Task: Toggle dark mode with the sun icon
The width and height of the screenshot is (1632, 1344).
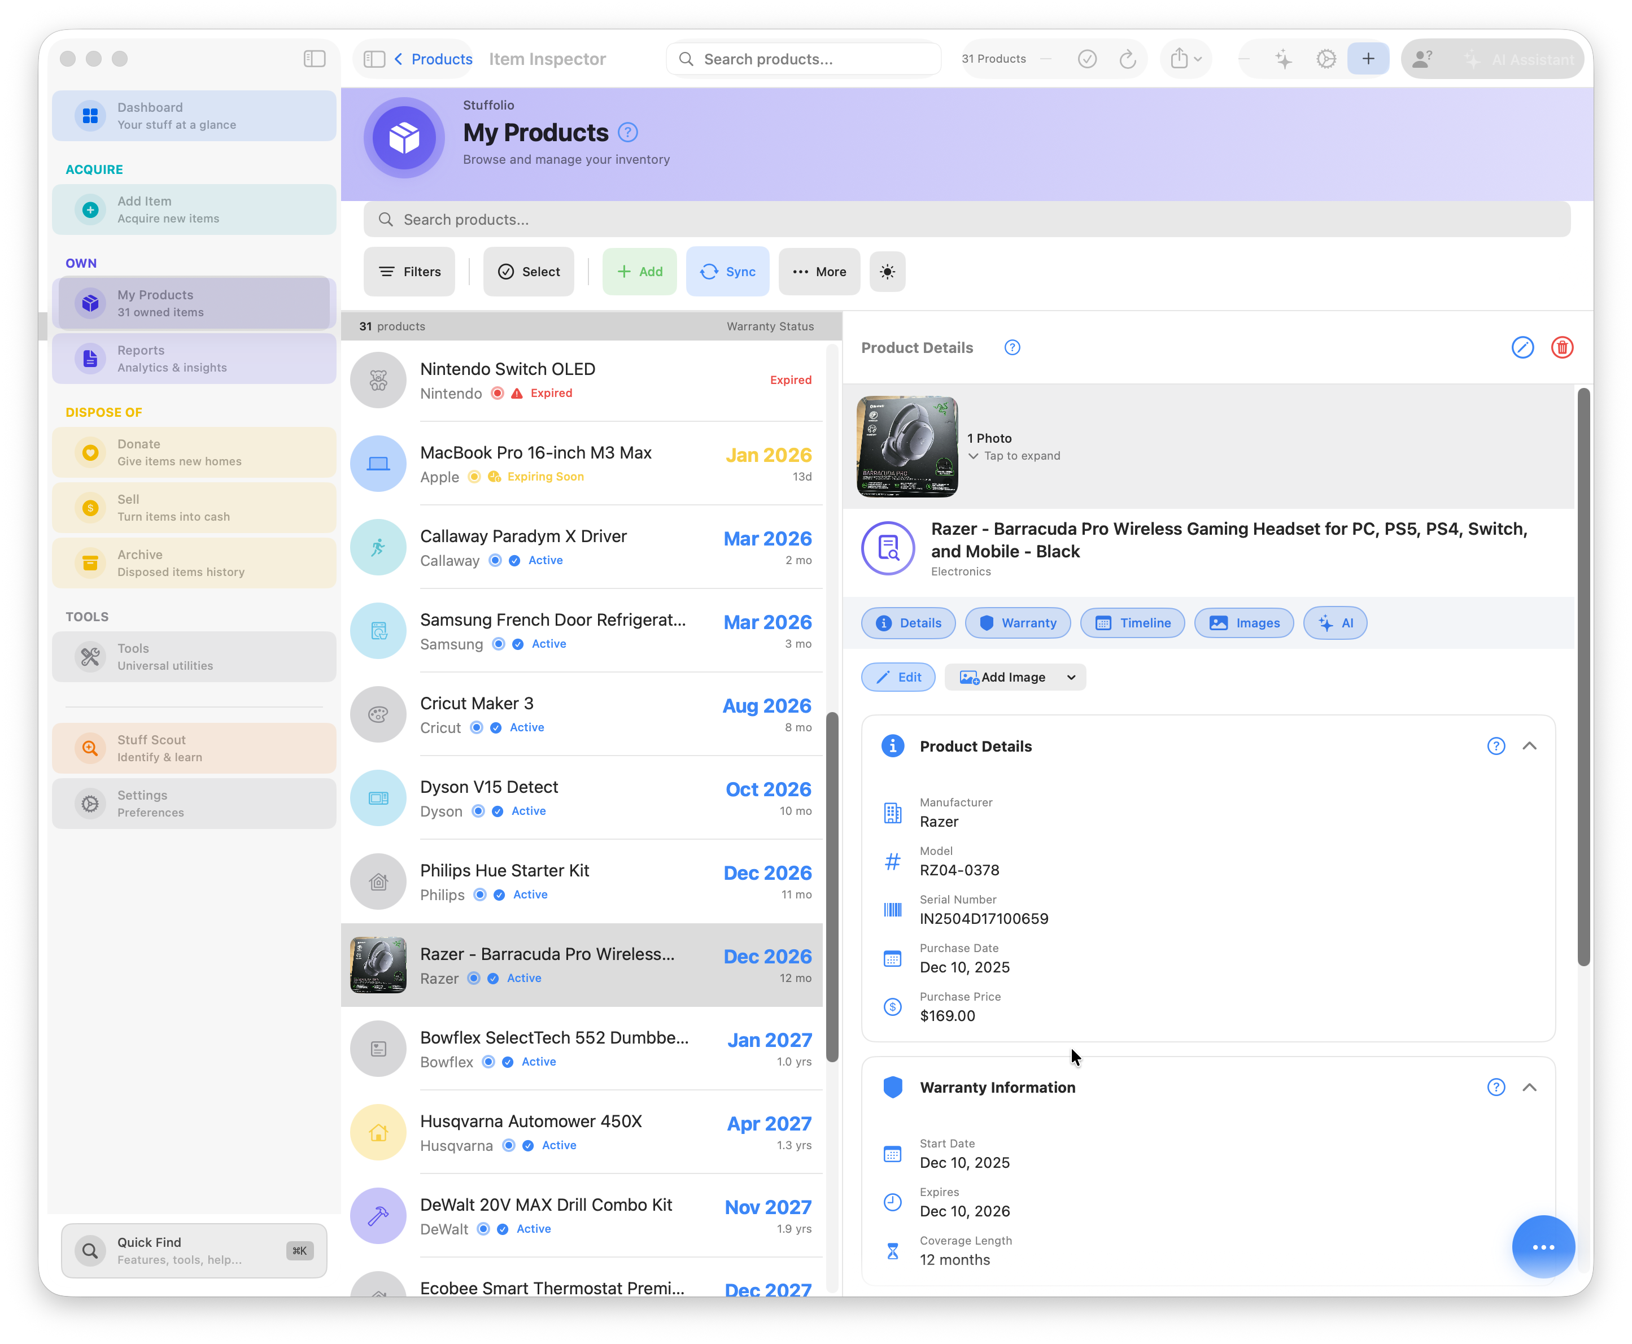Action: click(x=887, y=272)
